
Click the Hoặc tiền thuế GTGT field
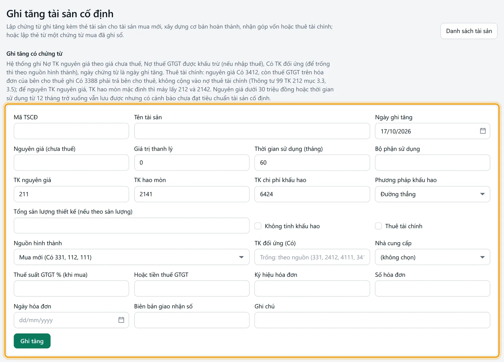click(x=192, y=289)
